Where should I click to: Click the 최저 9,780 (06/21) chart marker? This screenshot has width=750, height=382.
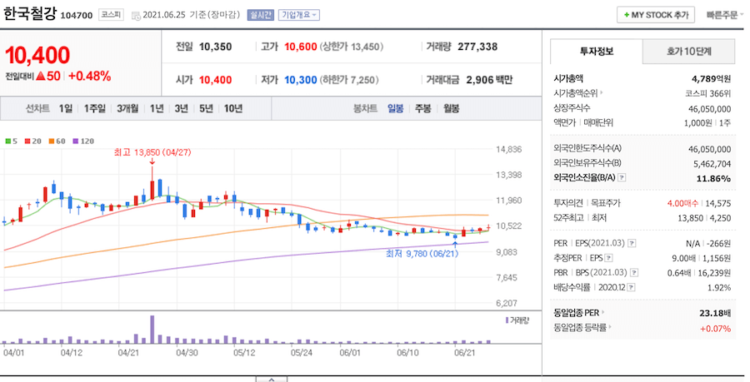point(422,254)
